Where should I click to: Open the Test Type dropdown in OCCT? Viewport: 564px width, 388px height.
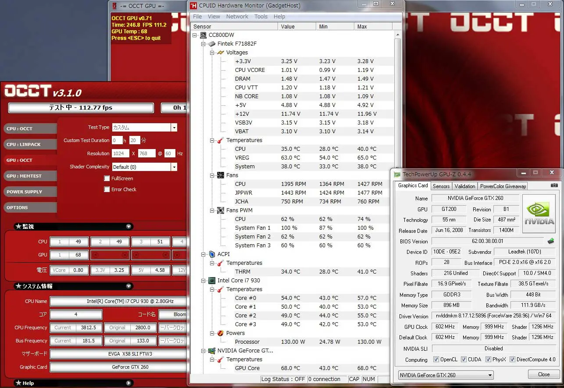tap(174, 128)
